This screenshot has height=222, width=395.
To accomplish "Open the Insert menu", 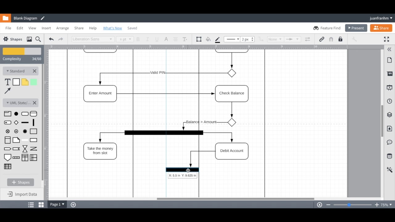I will 46,28.
